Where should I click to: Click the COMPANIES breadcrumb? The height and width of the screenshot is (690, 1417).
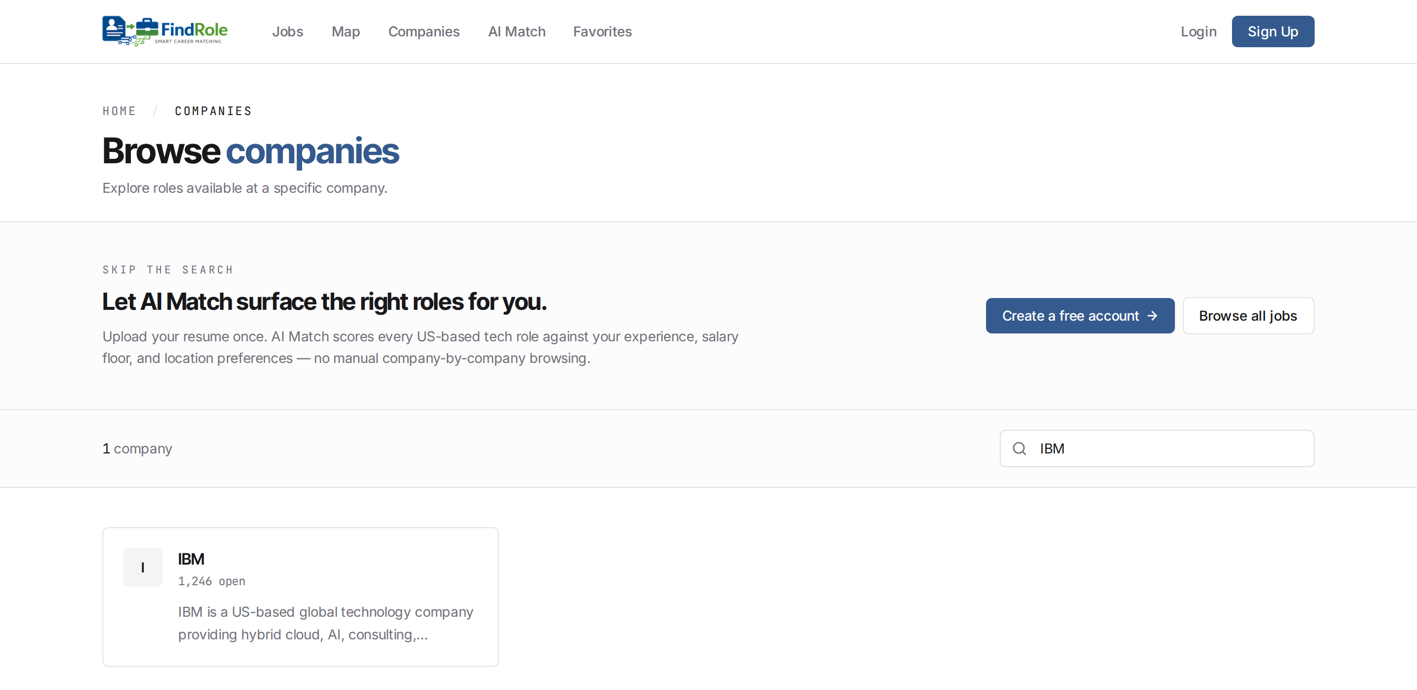214,111
